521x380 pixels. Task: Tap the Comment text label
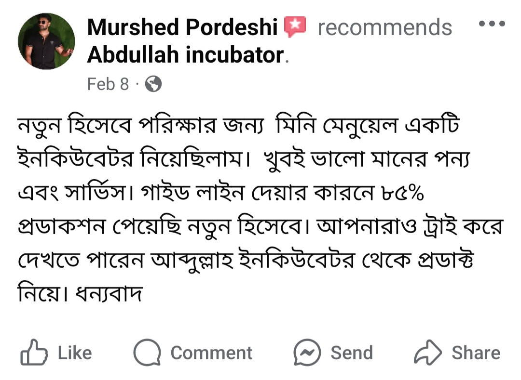(x=211, y=353)
